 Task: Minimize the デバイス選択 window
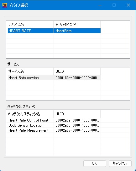100,5
